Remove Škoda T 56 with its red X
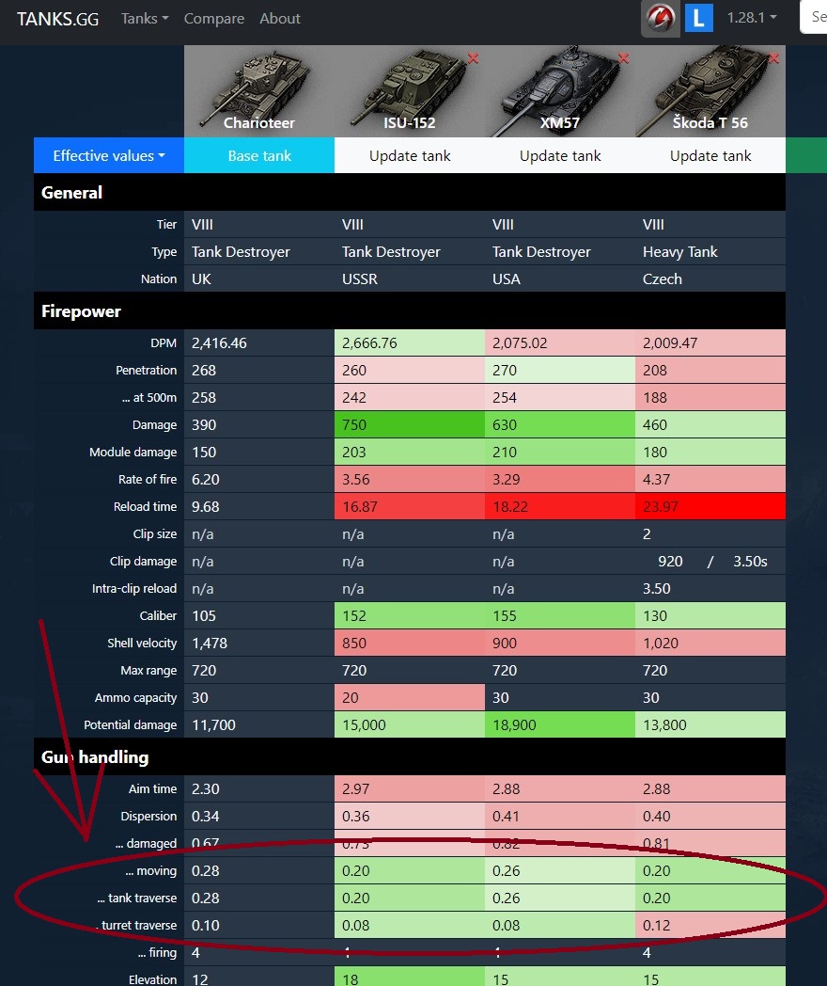827x986 pixels. coord(773,58)
